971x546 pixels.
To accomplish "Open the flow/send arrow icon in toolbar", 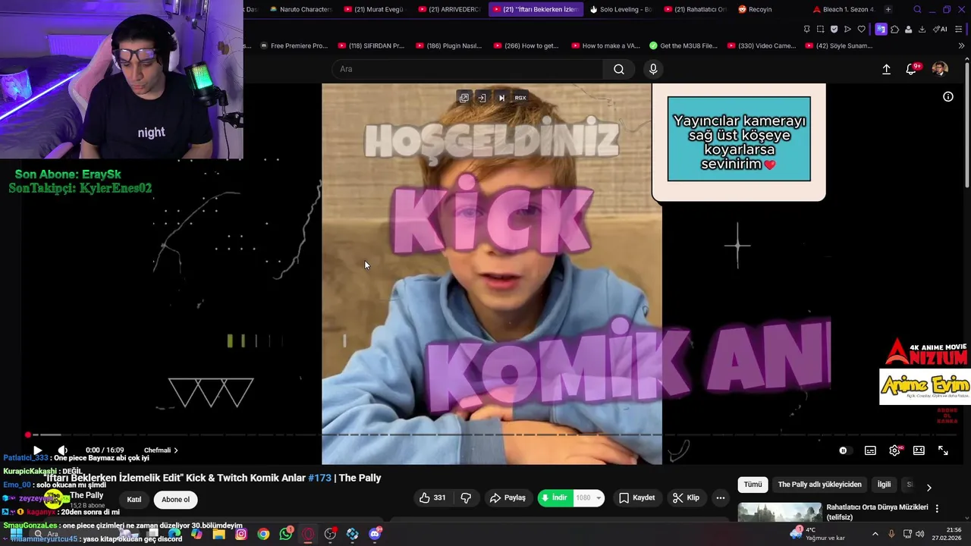I will pyautogui.click(x=847, y=29).
